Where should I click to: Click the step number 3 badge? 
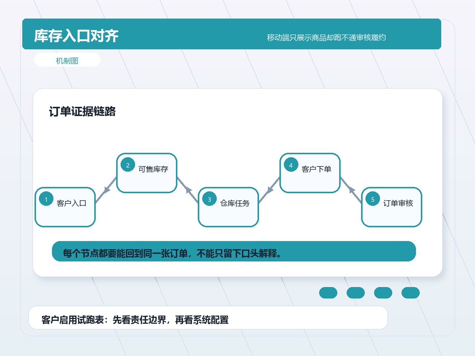coord(210,199)
